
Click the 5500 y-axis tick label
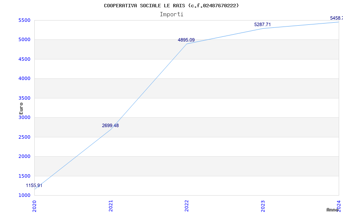24,20
